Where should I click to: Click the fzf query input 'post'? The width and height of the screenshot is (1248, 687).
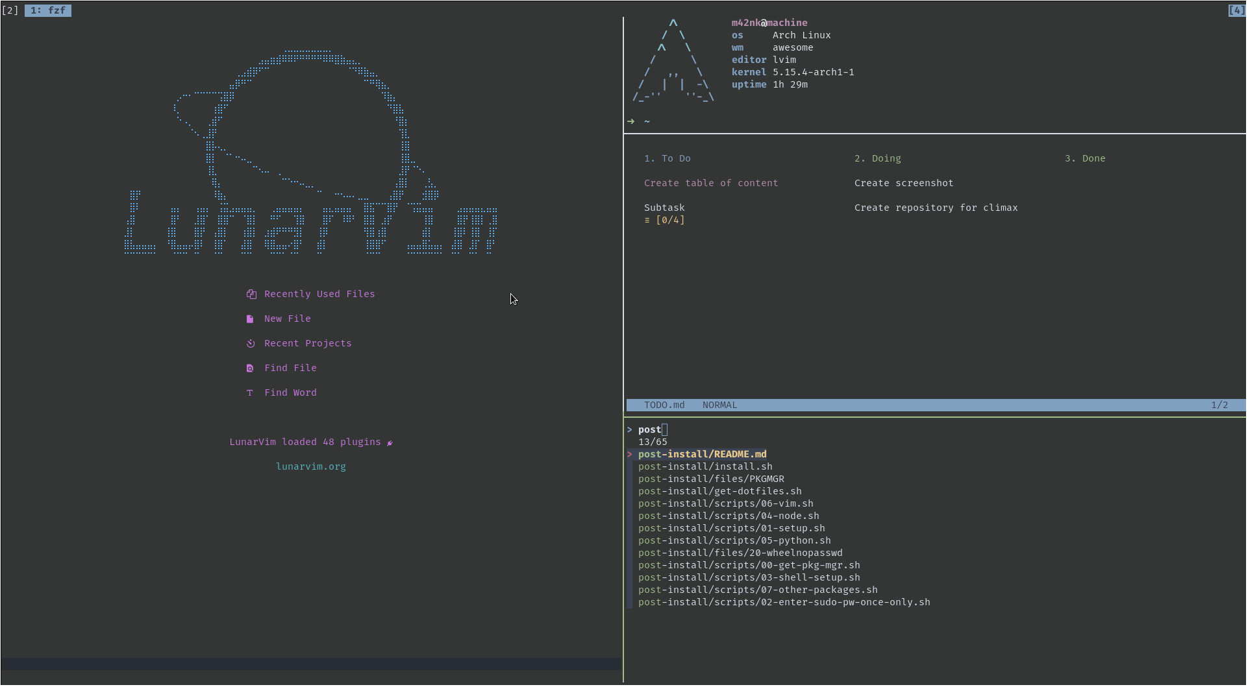[649, 430]
